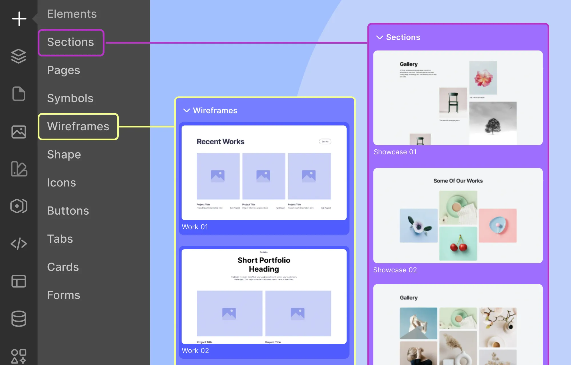The width and height of the screenshot is (571, 365).
Task: Open the 3D box assets icon
Action: tap(19, 206)
